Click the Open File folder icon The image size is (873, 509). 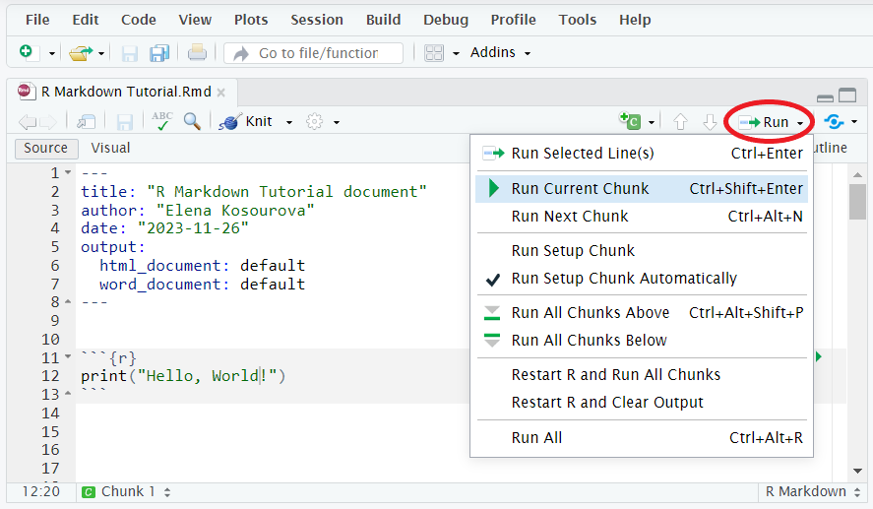coord(80,53)
